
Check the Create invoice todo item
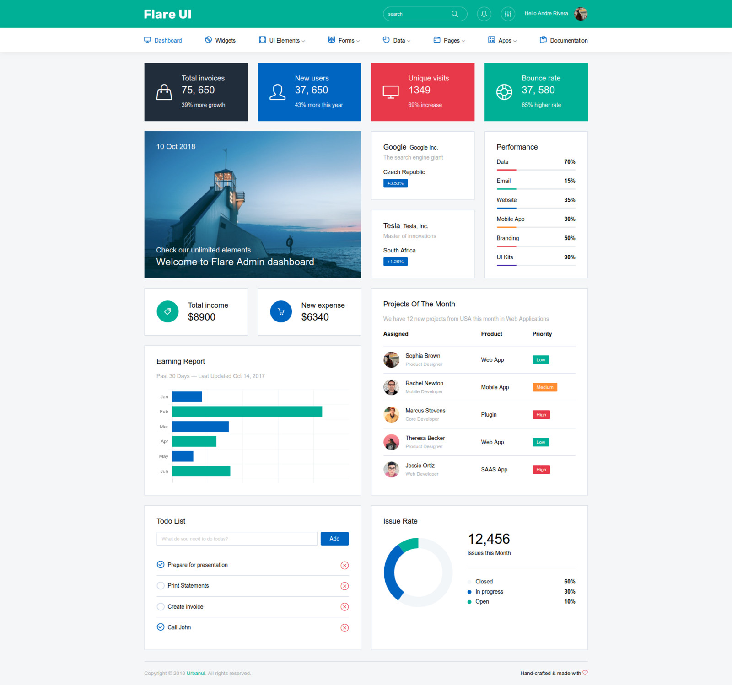click(x=161, y=606)
